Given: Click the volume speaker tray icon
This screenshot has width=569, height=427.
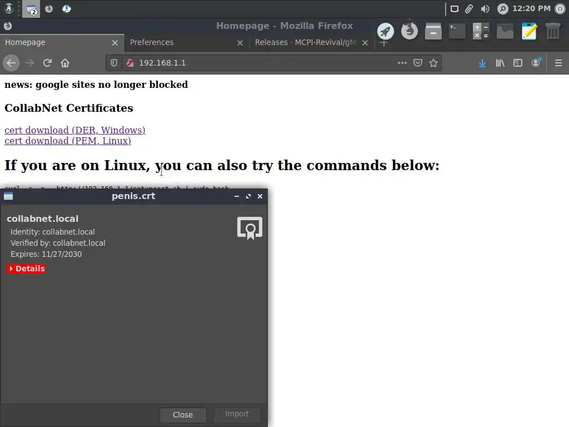Looking at the screenshot, I should coord(485,9).
